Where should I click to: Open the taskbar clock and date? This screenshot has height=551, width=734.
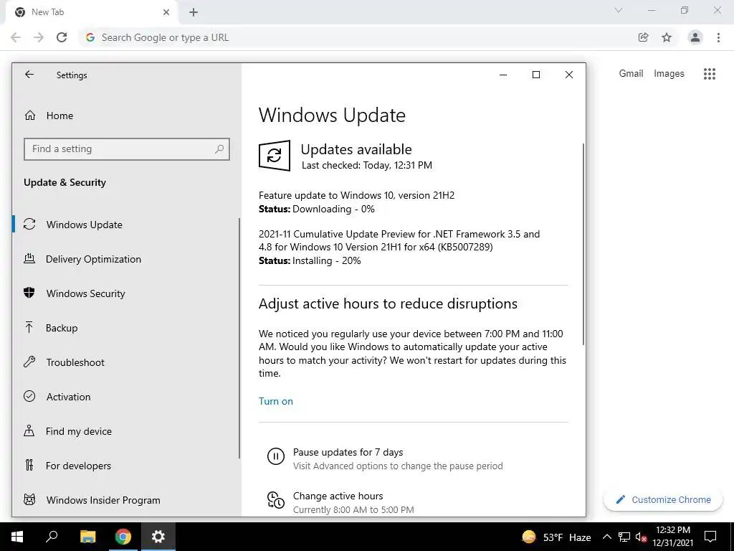pos(673,537)
